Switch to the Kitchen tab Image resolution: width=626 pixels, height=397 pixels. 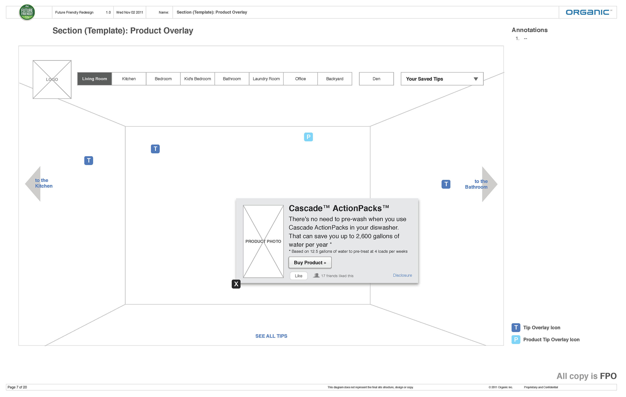tap(129, 79)
